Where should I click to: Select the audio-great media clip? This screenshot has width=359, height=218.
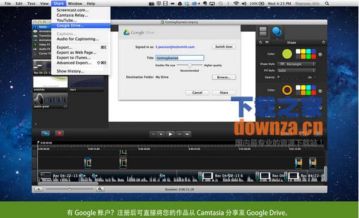coord(50,101)
